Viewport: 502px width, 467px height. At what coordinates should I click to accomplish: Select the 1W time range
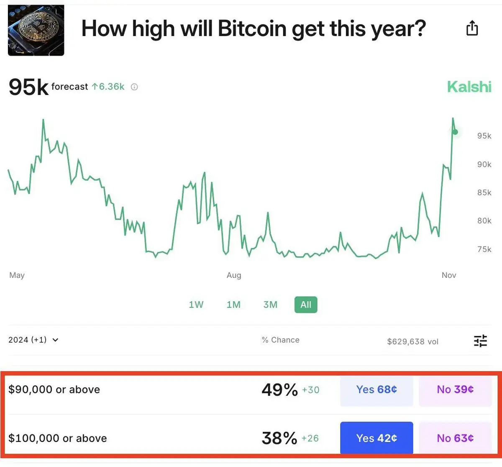coord(196,305)
